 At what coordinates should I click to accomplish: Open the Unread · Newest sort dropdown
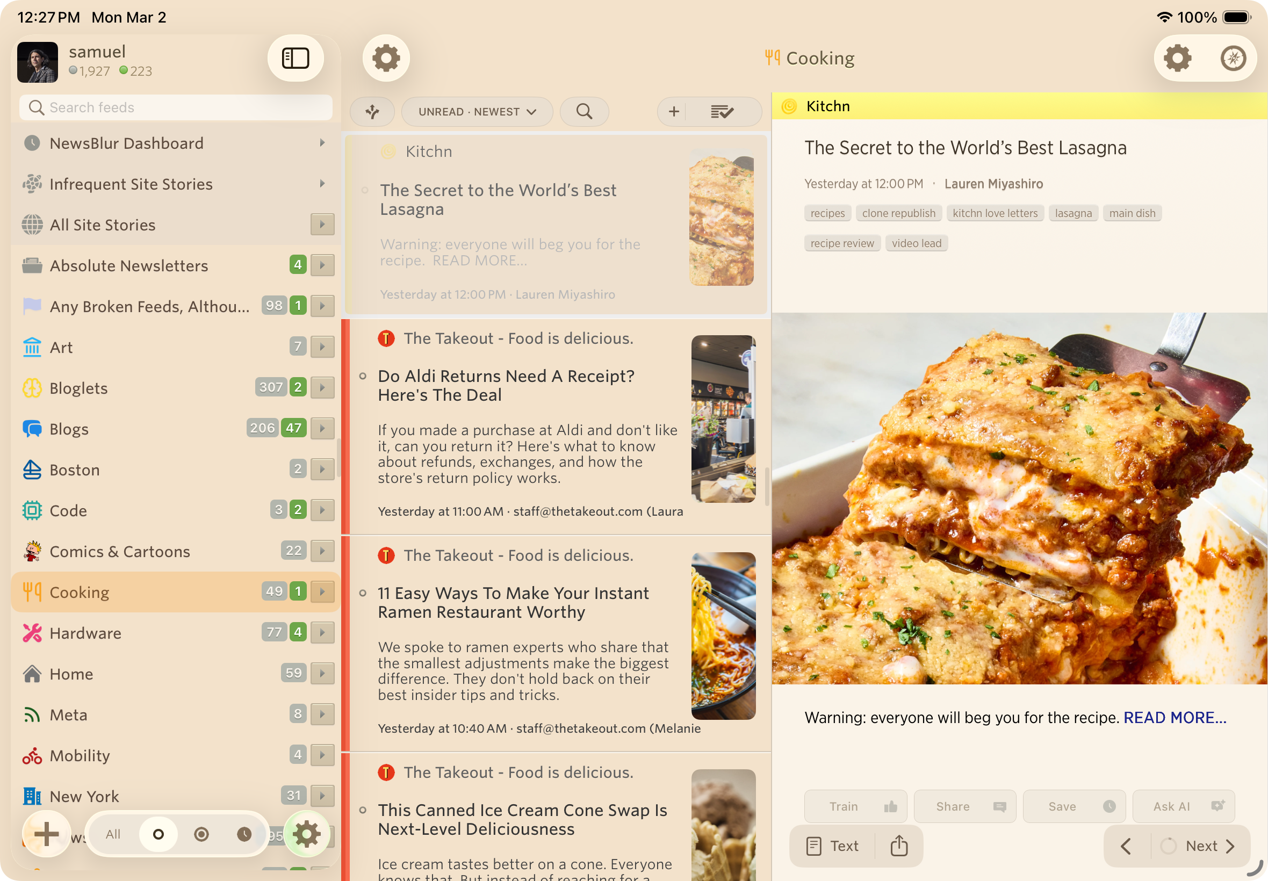477,112
